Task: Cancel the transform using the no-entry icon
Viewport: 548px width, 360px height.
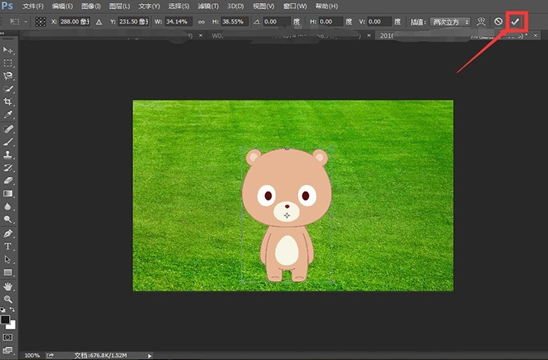Action: (499, 22)
